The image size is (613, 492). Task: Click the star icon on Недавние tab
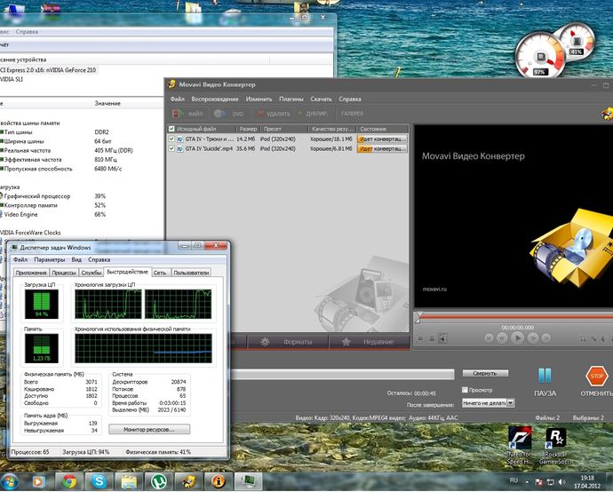pyautogui.click(x=346, y=342)
